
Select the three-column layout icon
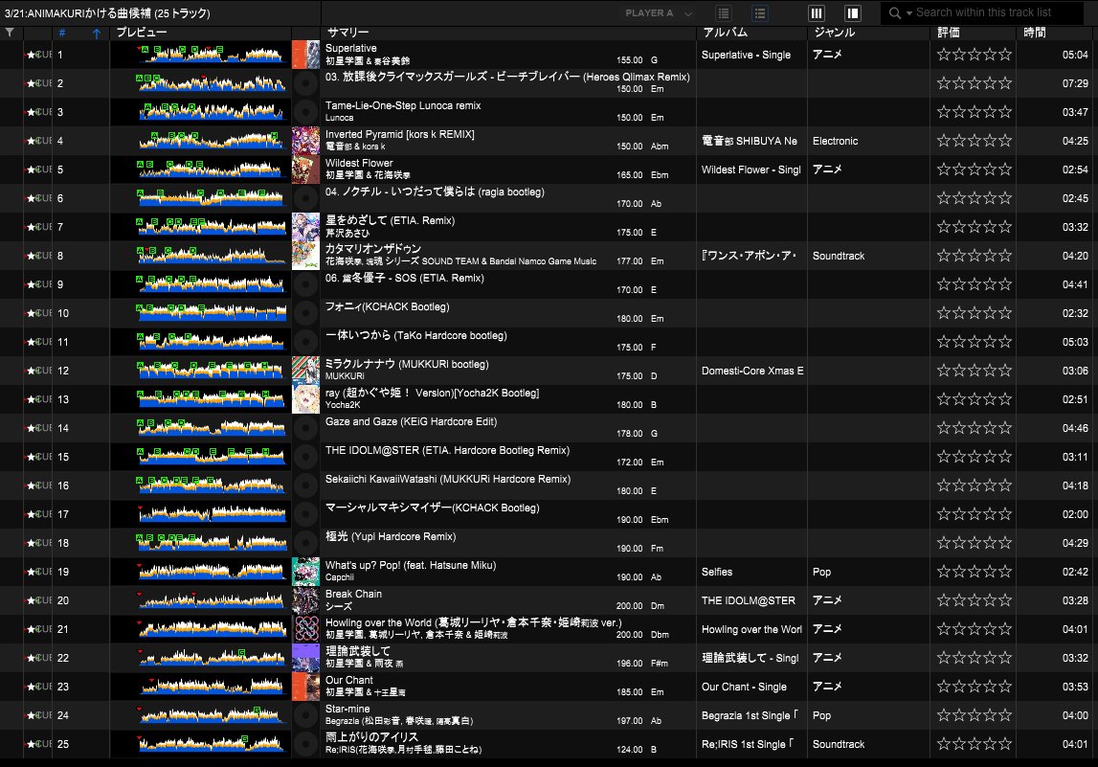(x=817, y=13)
